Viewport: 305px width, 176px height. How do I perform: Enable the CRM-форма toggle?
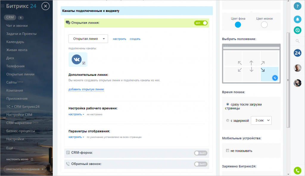click(201, 153)
